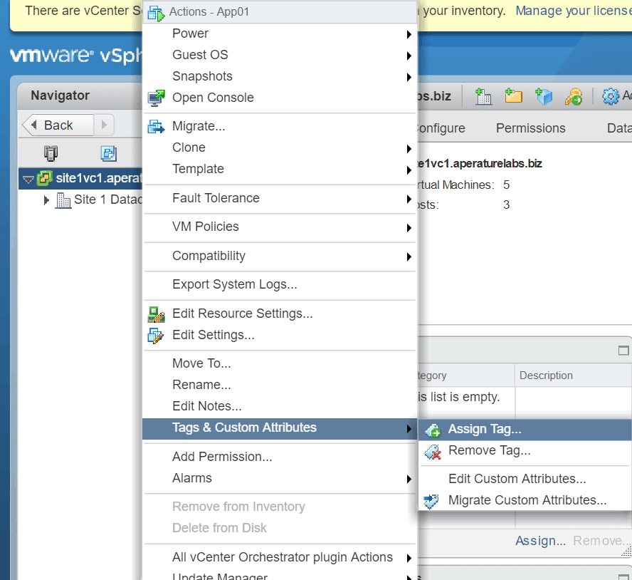The image size is (632, 580).
Task: Open Tags & Custom Attributes submenu
Action: 280,428
